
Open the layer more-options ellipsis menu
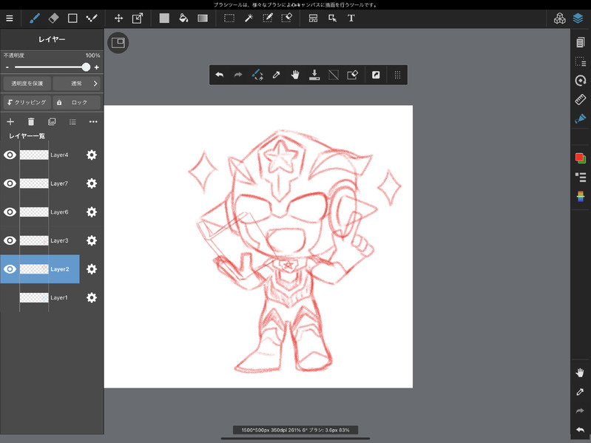93,121
